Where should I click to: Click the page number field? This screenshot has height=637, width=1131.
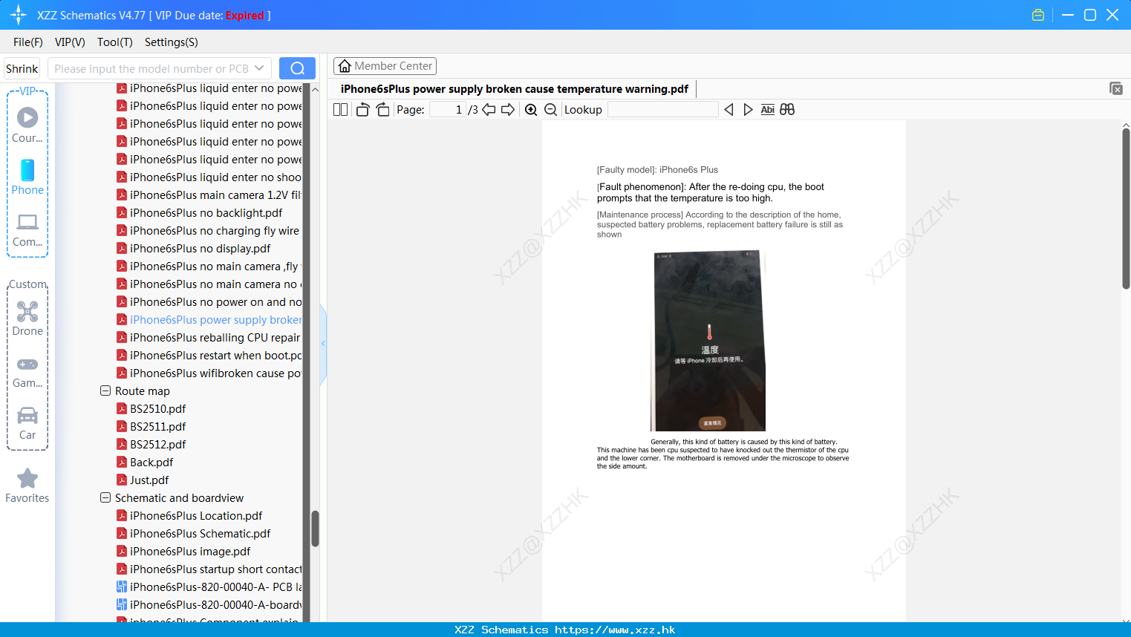tap(448, 110)
